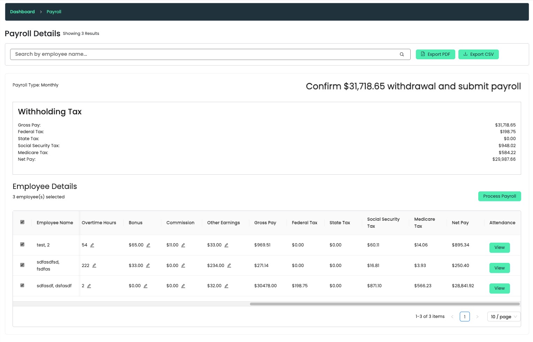The image size is (533, 342).
Task: Click the next page chevron
Action: coord(477,317)
